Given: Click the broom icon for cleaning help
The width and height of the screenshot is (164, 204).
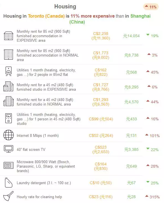Looking at the screenshot, I should 8,196.
